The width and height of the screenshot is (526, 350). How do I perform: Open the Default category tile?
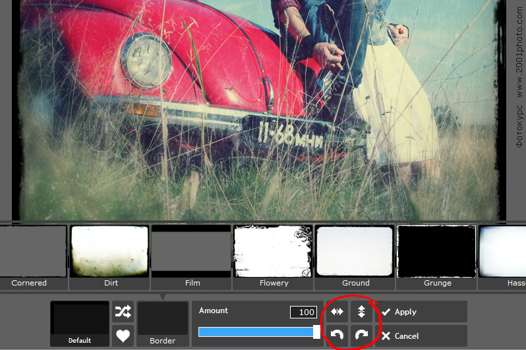click(80, 324)
